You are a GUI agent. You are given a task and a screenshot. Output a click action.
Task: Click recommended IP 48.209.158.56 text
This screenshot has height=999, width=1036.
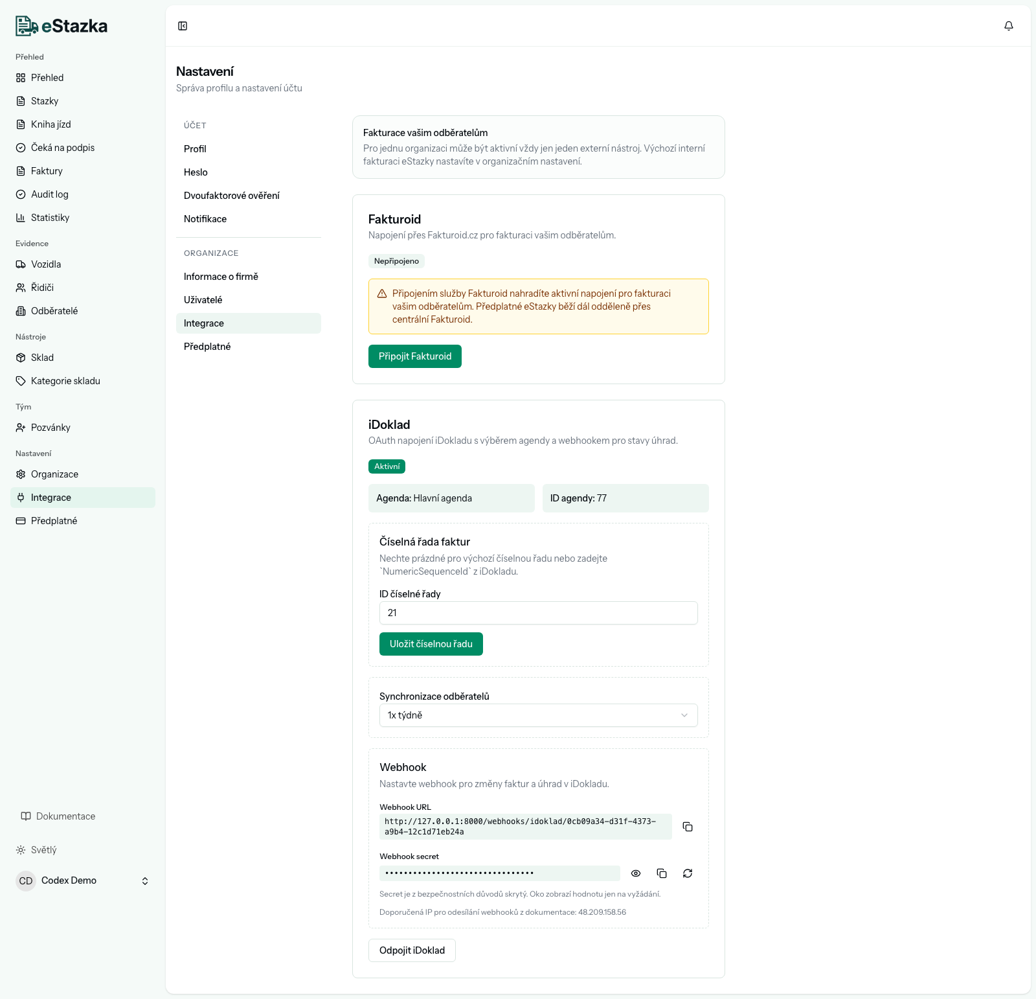[x=602, y=912]
